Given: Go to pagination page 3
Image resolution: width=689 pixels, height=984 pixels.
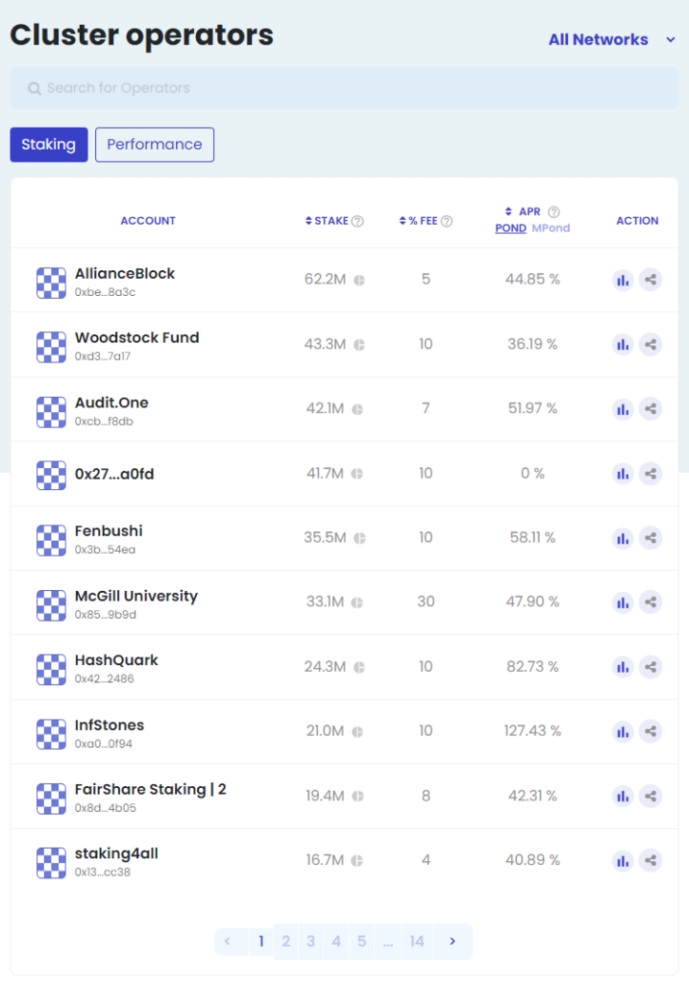Looking at the screenshot, I should 310,942.
